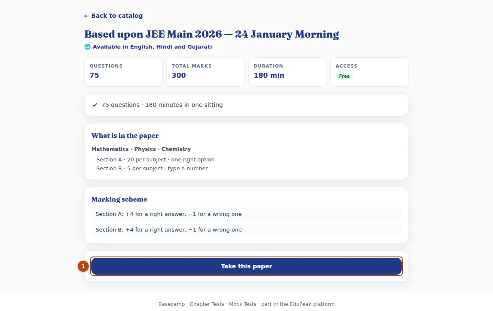Go back via Back to catalog link
The image size is (493, 311).
113,16
